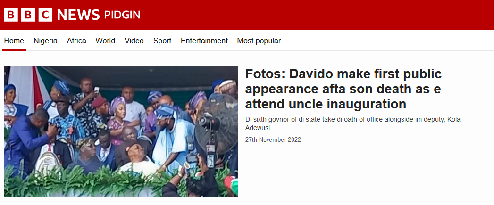This screenshot has height=205, width=494.
Task: Go to the Africa section
Action: [76, 41]
